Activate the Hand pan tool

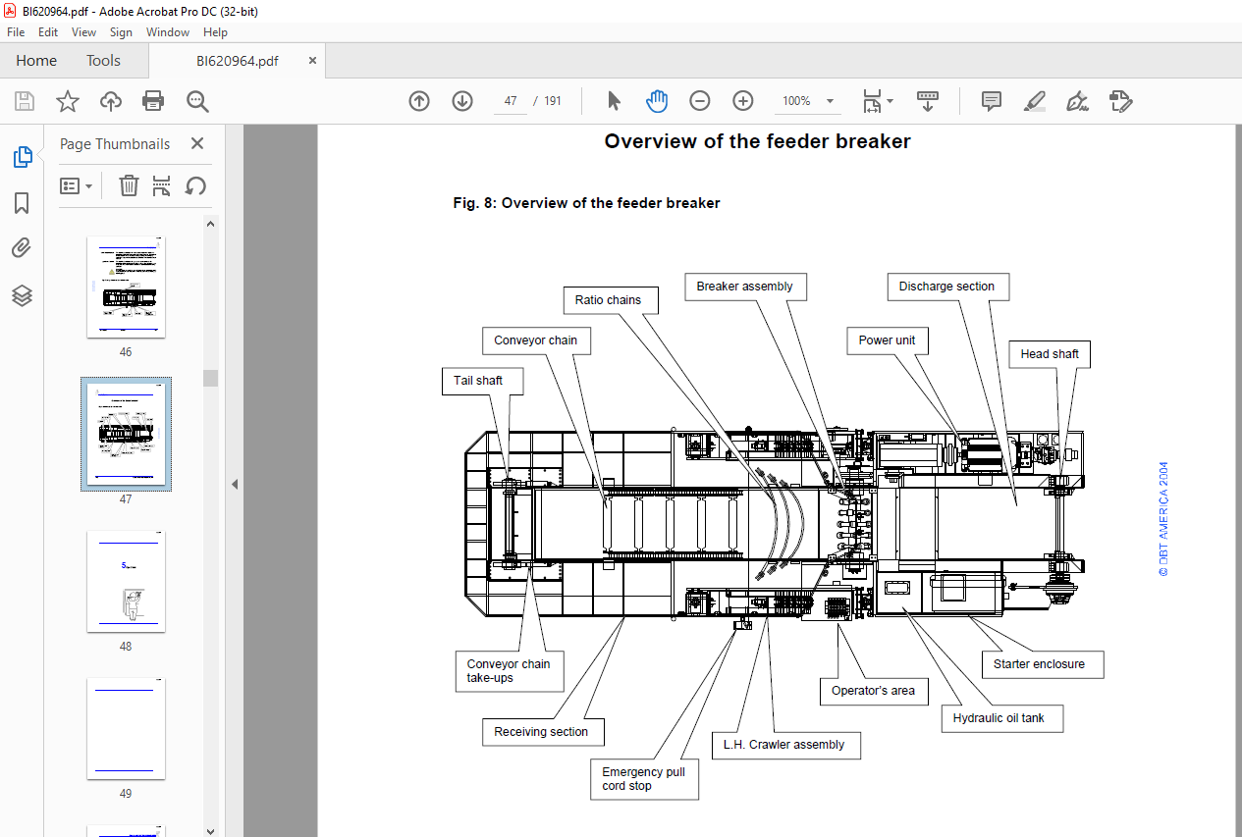pyautogui.click(x=656, y=101)
